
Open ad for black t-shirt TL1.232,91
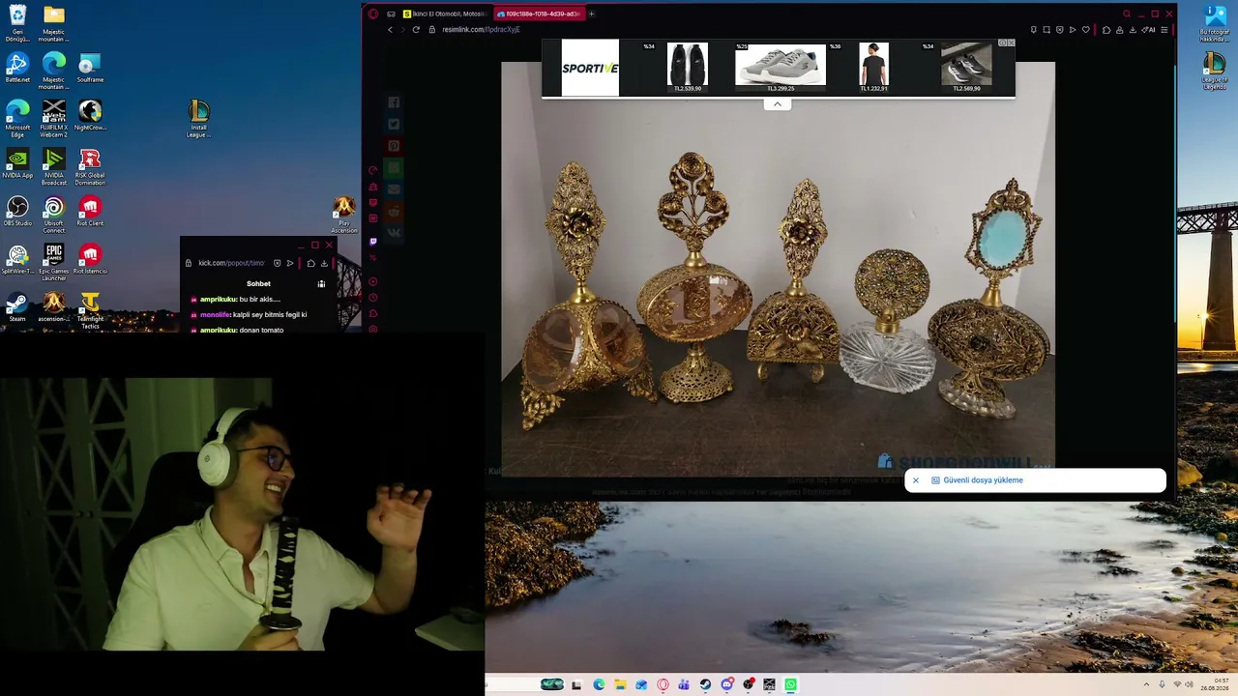[x=873, y=67]
